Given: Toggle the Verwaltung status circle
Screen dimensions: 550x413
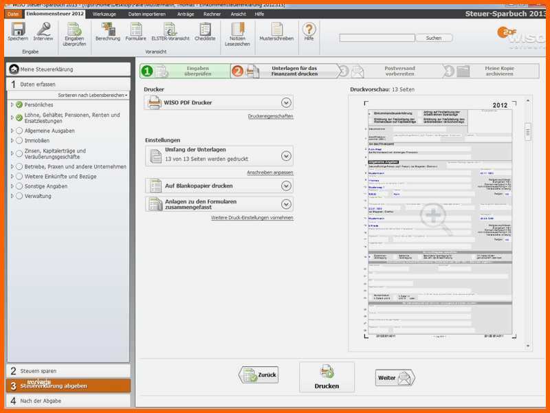Looking at the screenshot, I should tap(19, 196).
